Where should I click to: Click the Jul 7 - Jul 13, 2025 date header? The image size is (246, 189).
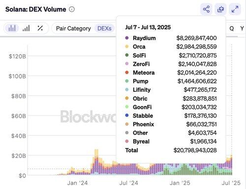coord(148,27)
